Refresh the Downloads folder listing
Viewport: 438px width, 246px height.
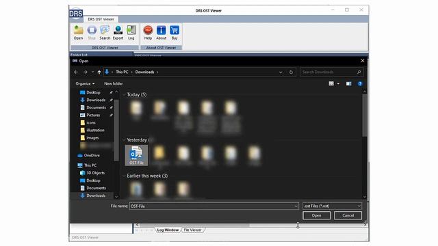pos(291,72)
